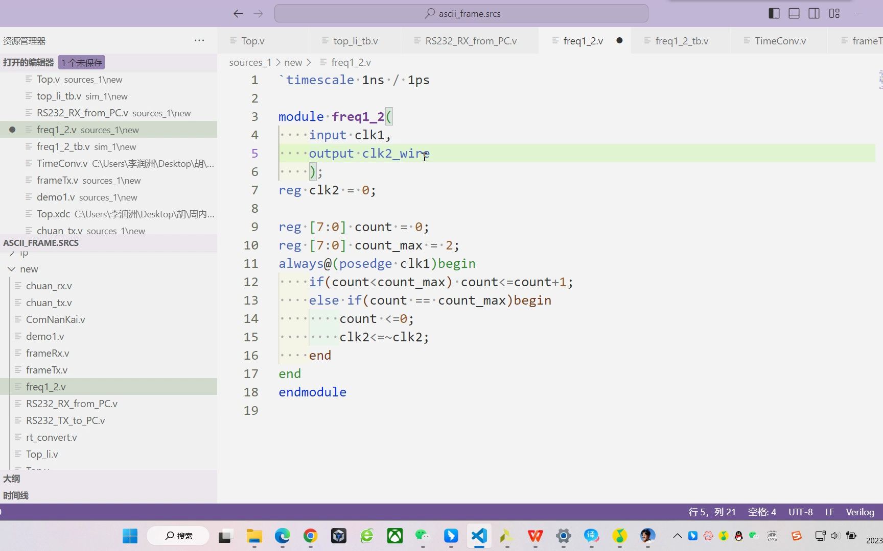Collapse the open editors section header
Image resolution: width=883 pixels, height=551 pixels.
tap(29, 62)
